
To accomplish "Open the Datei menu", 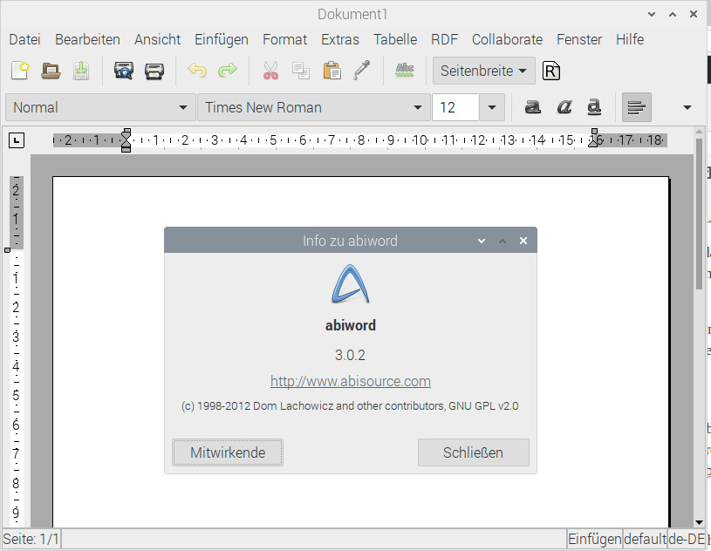I will point(24,39).
